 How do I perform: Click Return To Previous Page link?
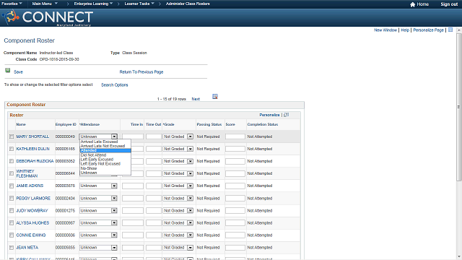pyautogui.click(x=141, y=72)
